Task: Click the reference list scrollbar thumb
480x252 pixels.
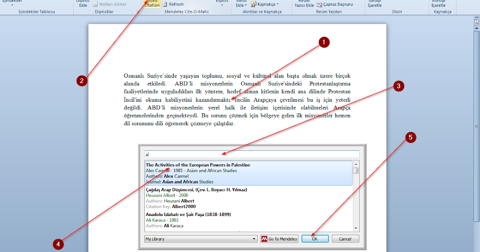Action: click(x=356, y=171)
